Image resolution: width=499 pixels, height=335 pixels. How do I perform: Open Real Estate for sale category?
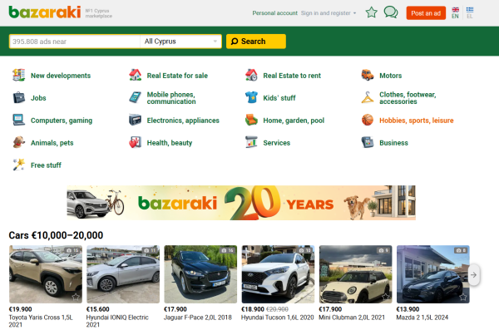click(x=177, y=76)
